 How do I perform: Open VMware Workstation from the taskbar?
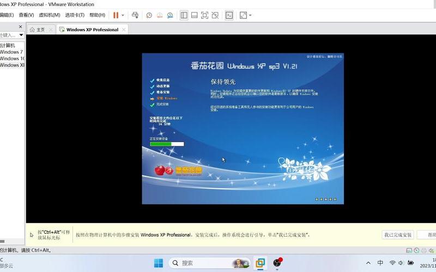(261, 263)
